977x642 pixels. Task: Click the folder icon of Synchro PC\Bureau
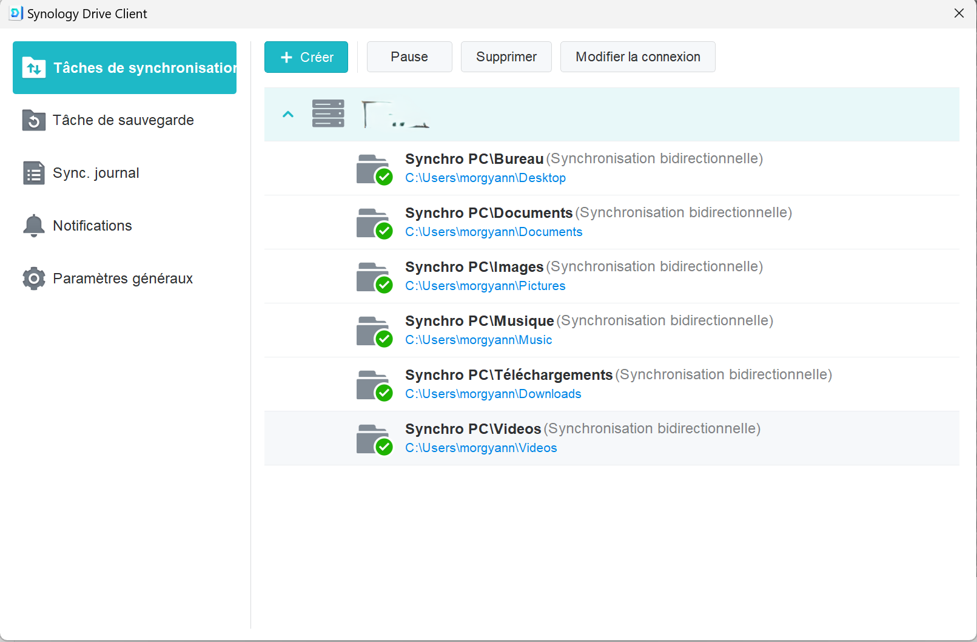point(374,169)
